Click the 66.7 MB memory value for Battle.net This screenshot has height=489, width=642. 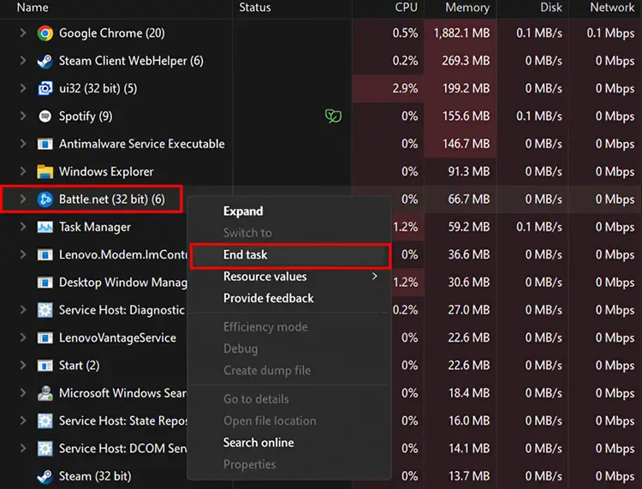468,200
